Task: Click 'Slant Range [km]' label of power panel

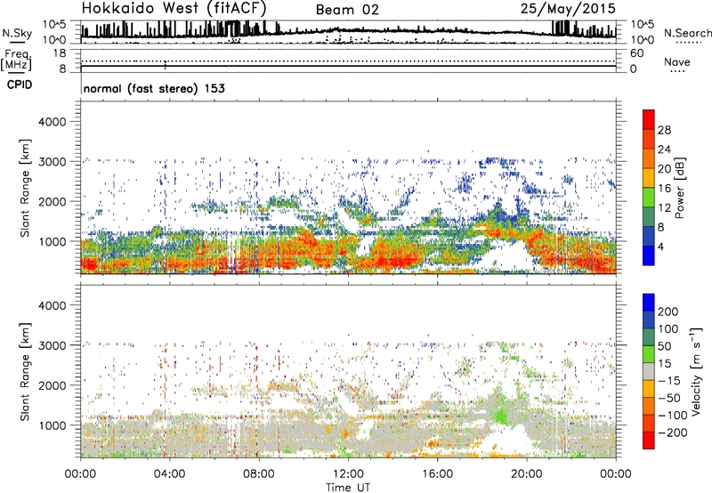Action: click(25, 188)
